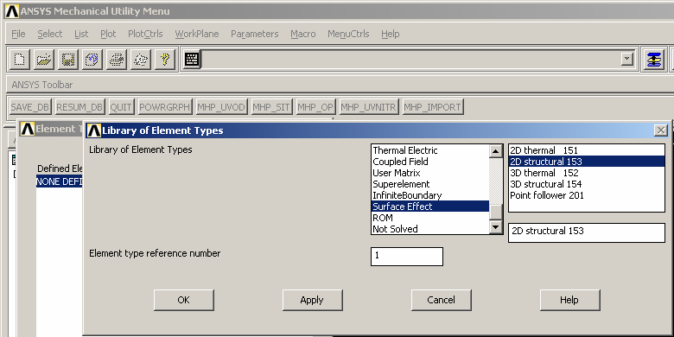Click the Pan-Zoom-Rotate toolbar icon
Viewport: 674px width, 337px height.
point(92,60)
